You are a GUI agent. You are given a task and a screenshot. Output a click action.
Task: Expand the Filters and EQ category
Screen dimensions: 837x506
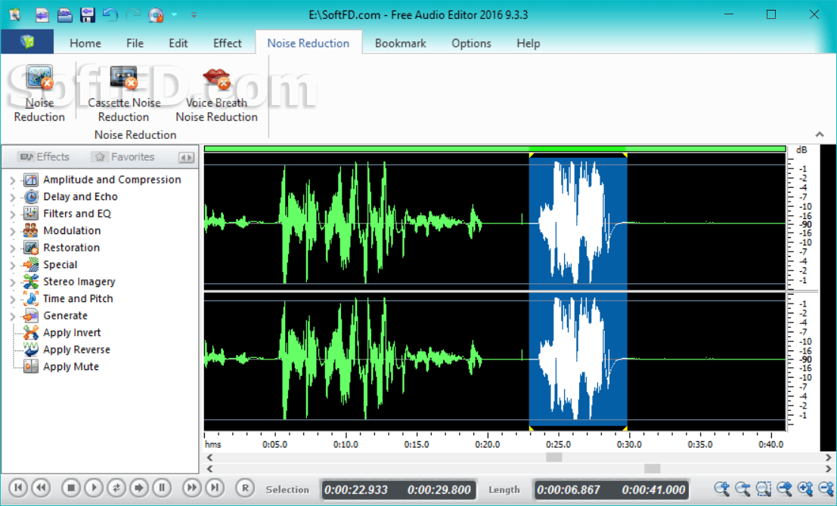coord(13,215)
